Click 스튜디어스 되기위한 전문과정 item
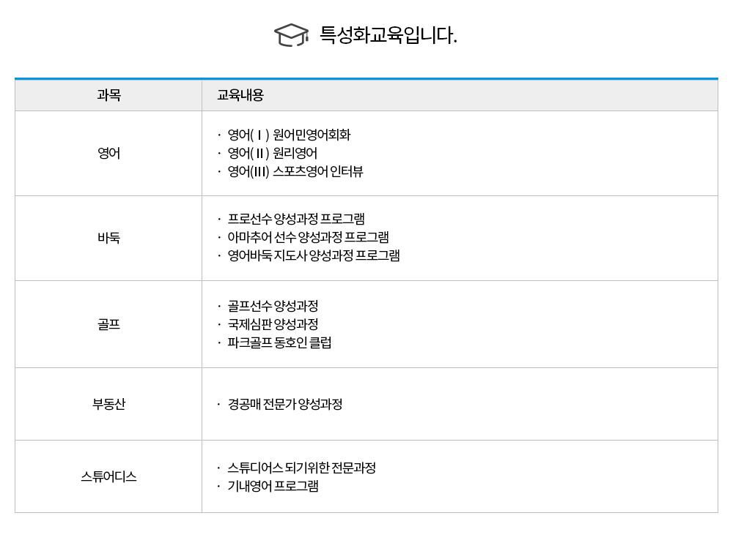The height and width of the screenshot is (543, 733). tap(302, 468)
